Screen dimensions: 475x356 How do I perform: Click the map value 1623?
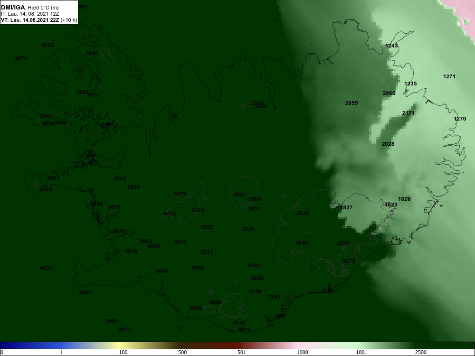[x=391, y=205]
